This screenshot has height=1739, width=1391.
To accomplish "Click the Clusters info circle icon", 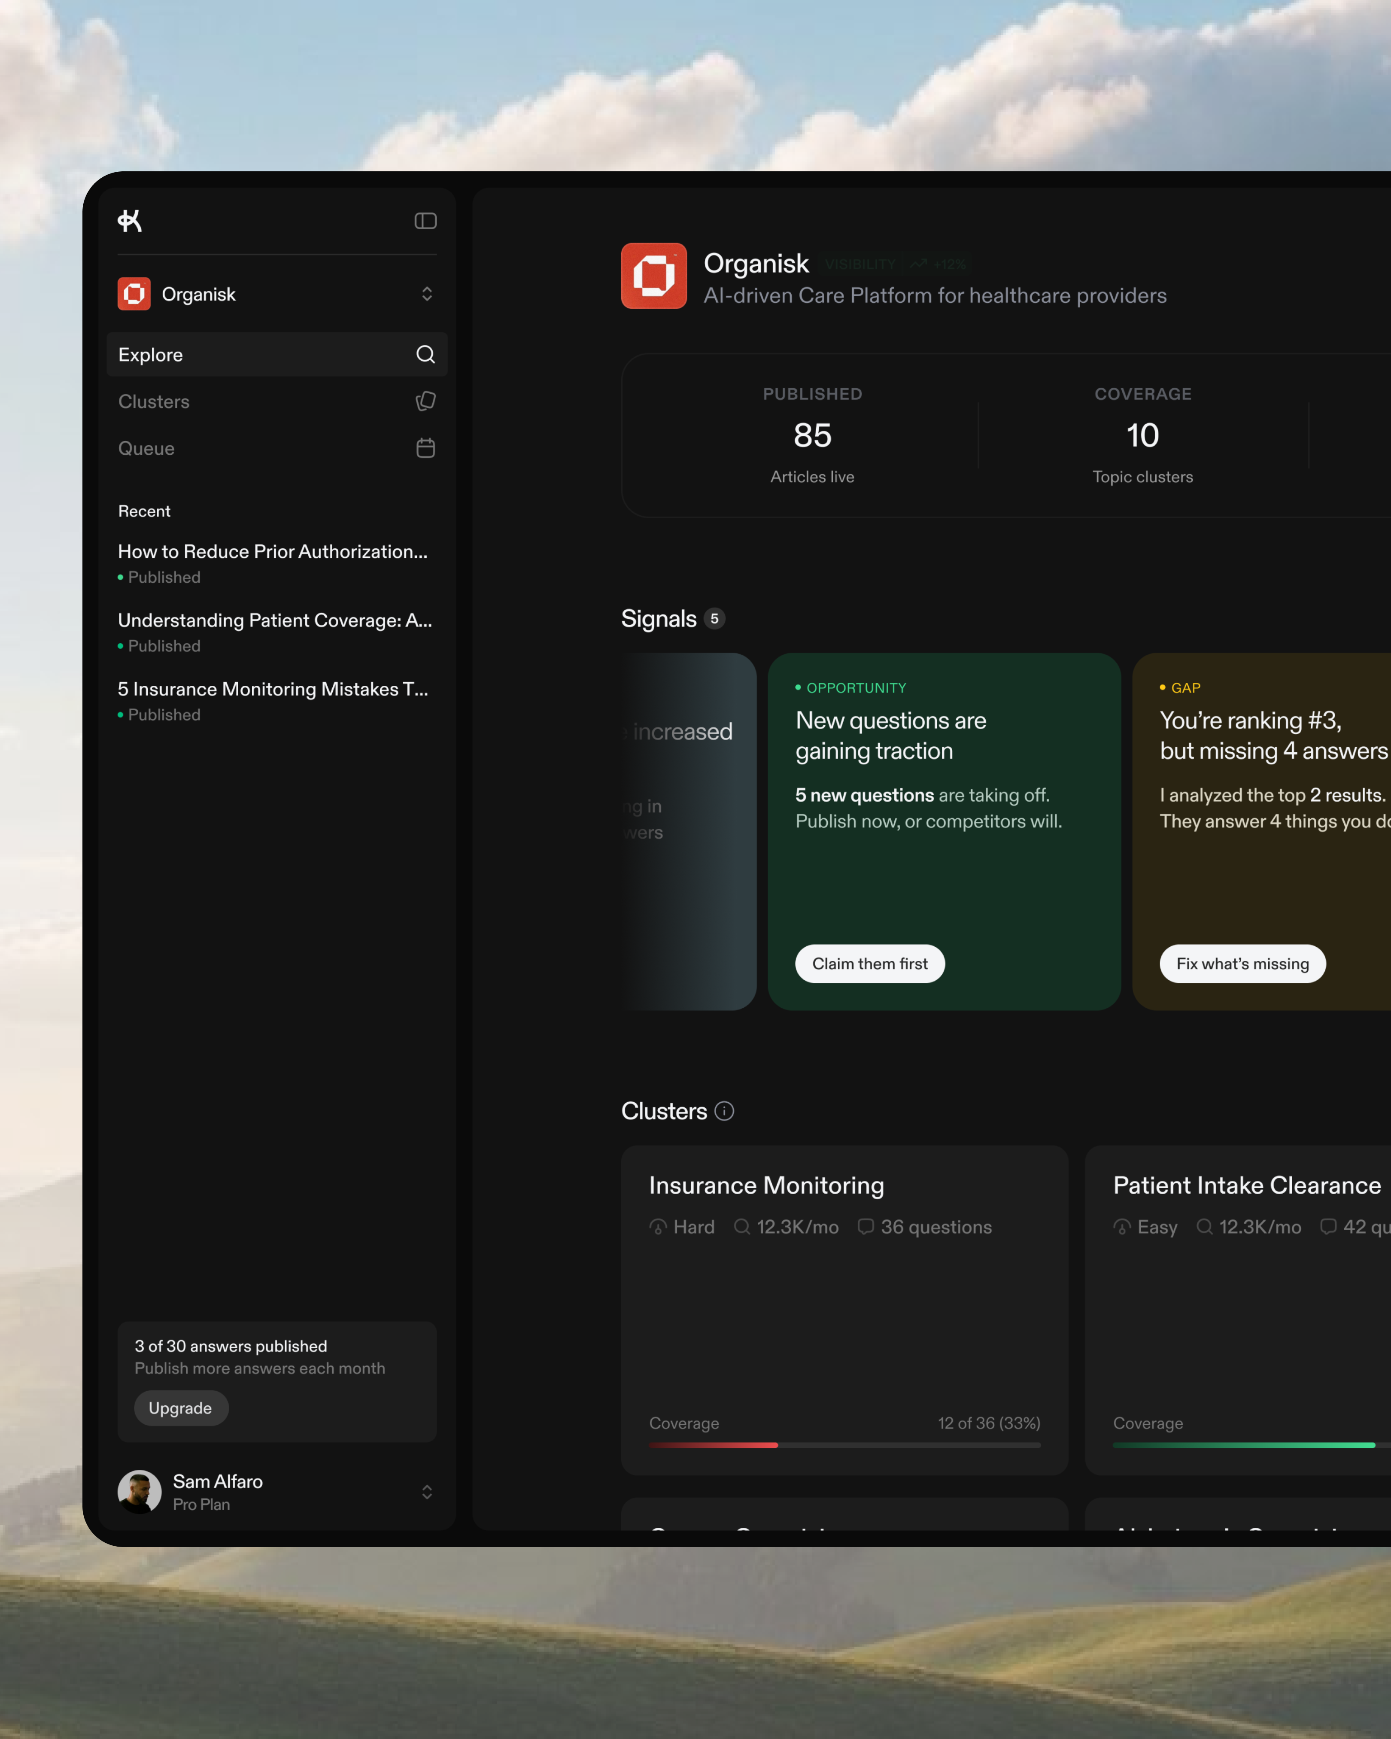I will [724, 1111].
